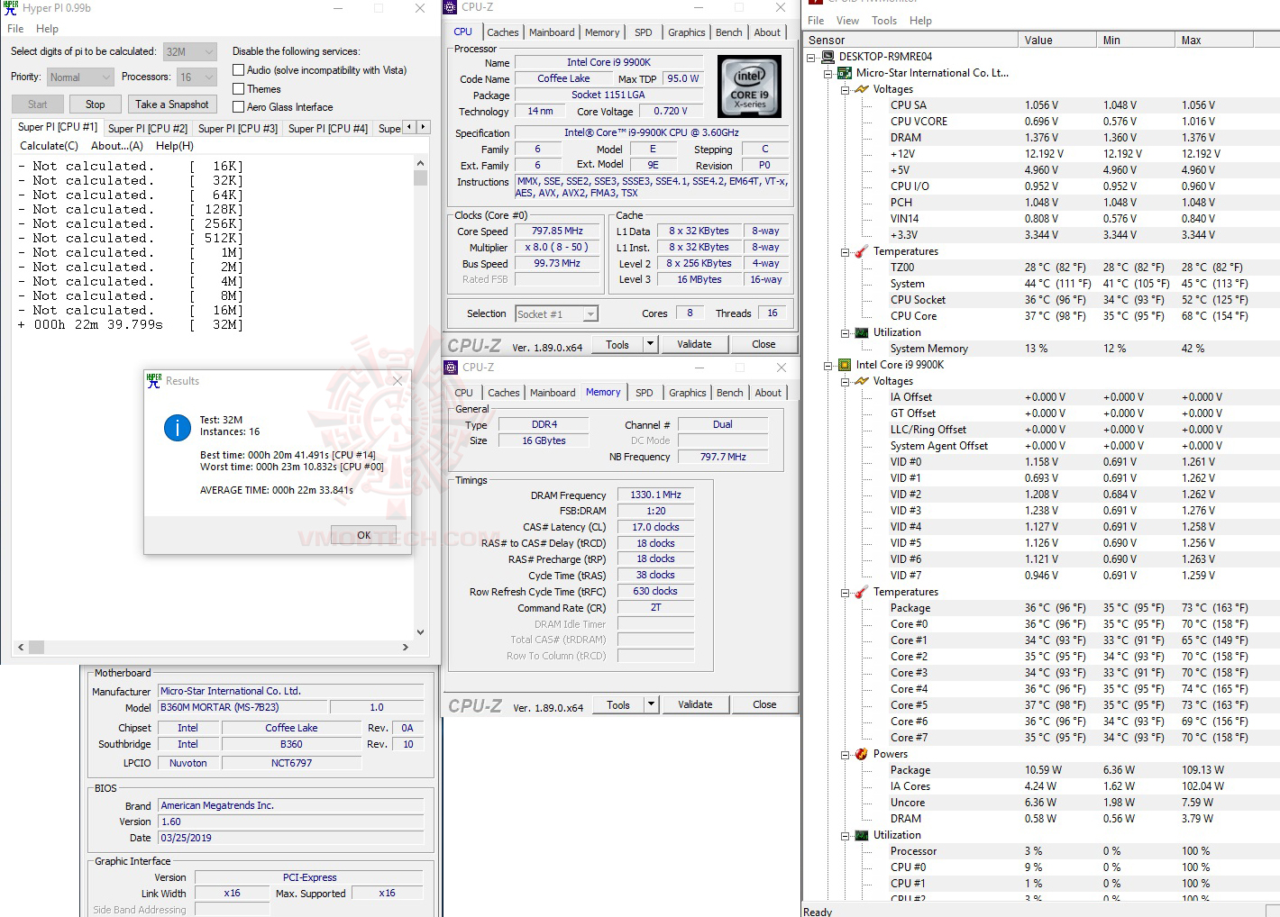This screenshot has width=1280, height=917.
Task: Click the Micro-Star motherboard icon in sensor tree
Action: tap(845, 73)
